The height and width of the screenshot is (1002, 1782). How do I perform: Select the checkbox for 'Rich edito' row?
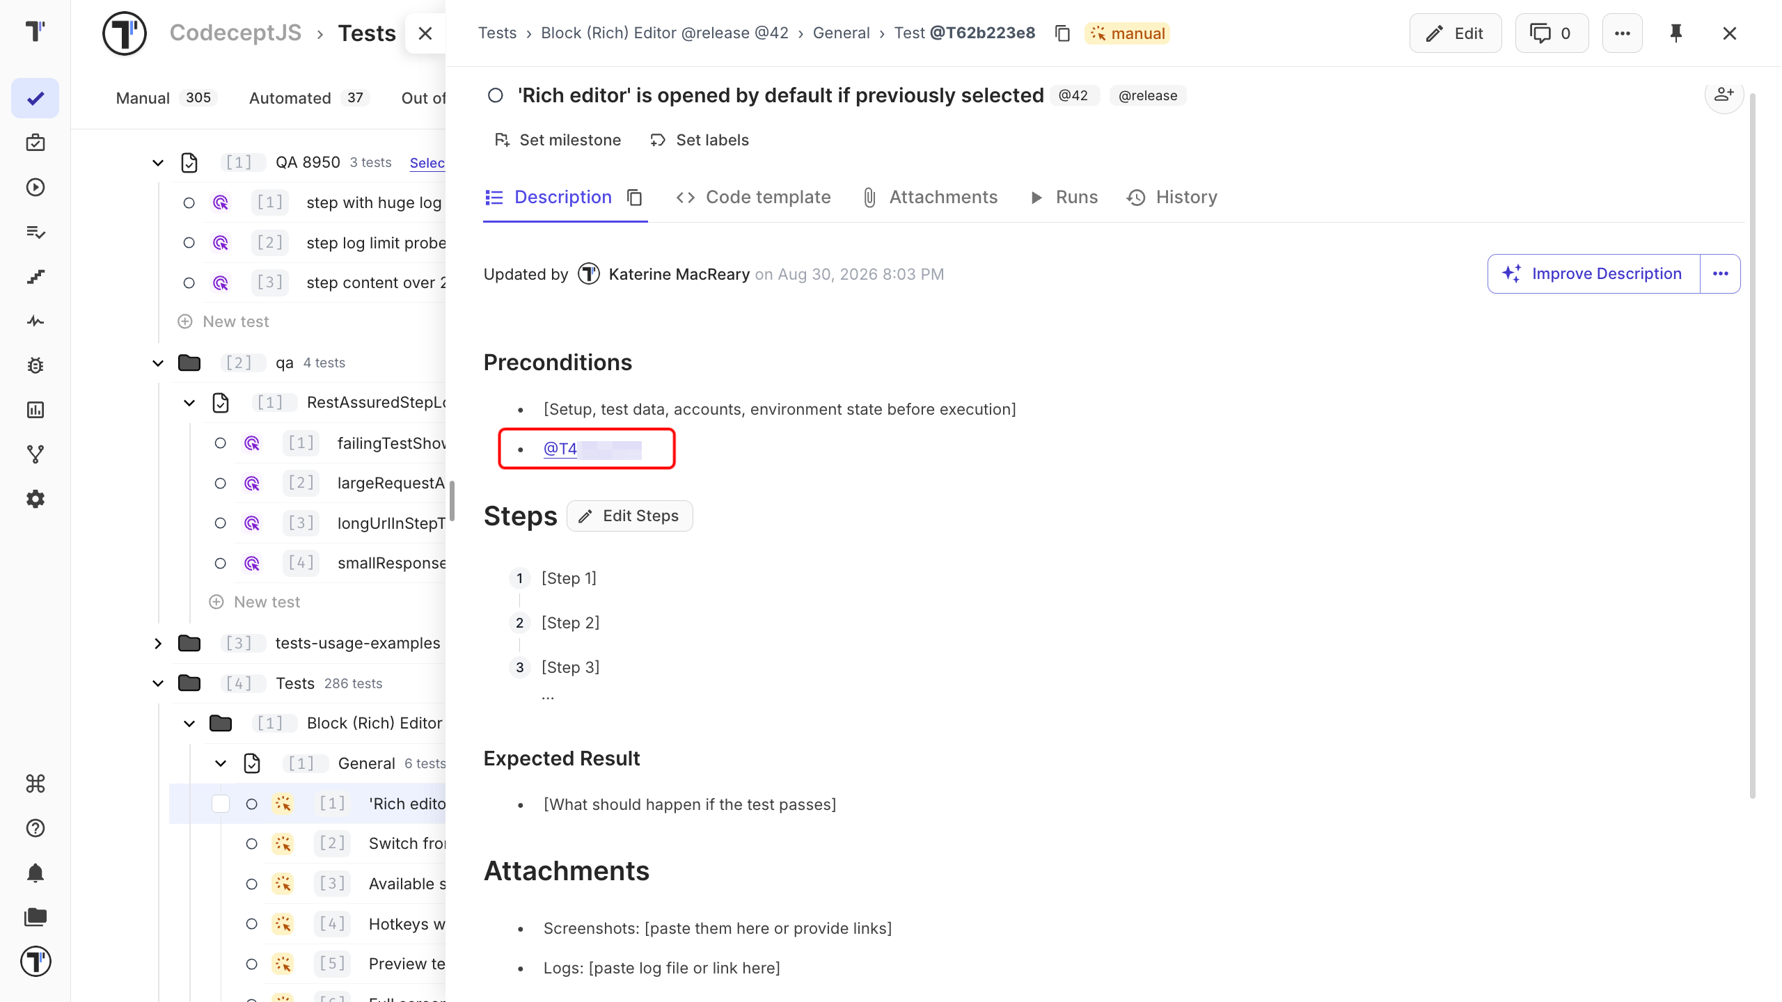[x=221, y=804]
